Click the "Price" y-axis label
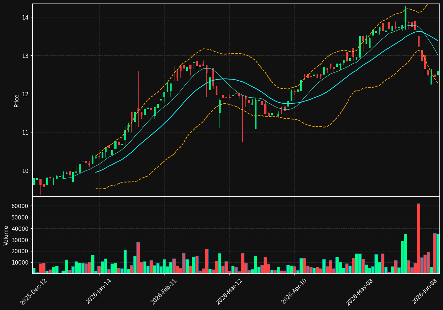 click(x=17, y=100)
